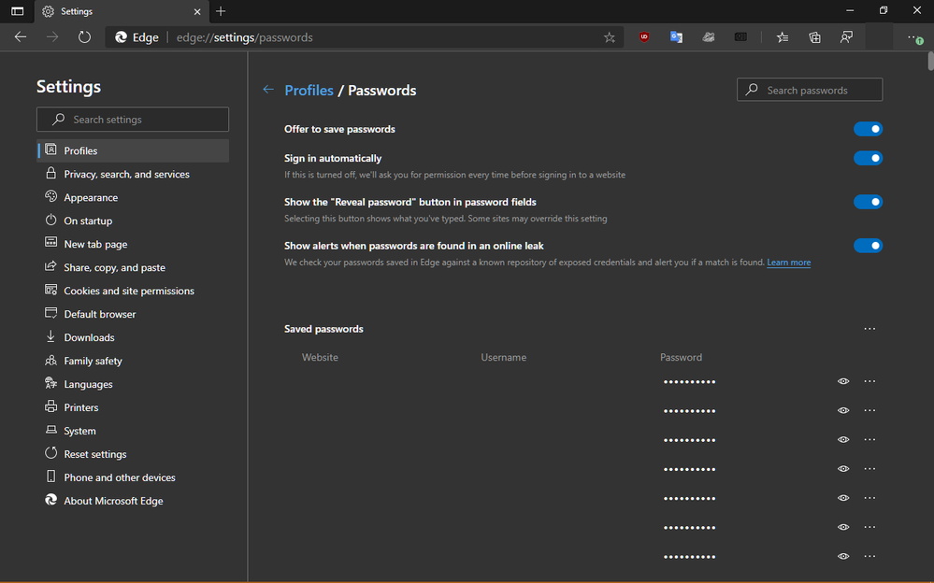Open the Learn more link
This screenshot has width=934, height=583.
click(789, 262)
